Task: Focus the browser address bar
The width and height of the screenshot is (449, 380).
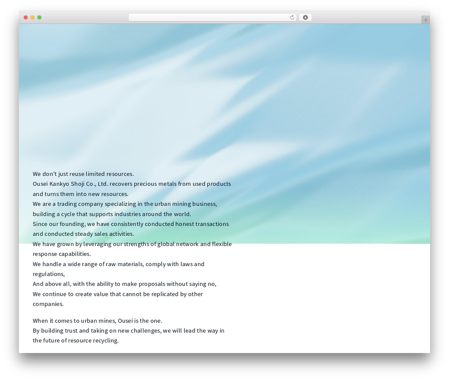Action: click(212, 18)
